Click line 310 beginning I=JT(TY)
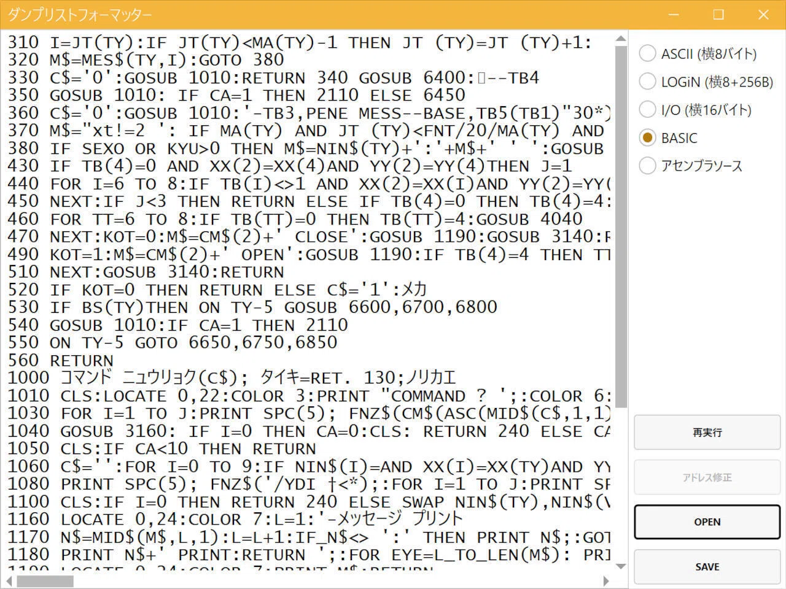 coord(300,42)
